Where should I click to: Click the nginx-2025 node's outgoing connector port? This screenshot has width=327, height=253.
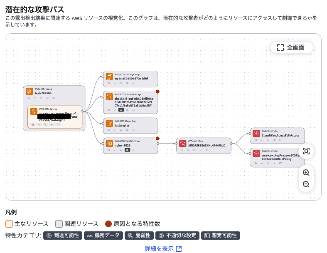click(x=158, y=144)
